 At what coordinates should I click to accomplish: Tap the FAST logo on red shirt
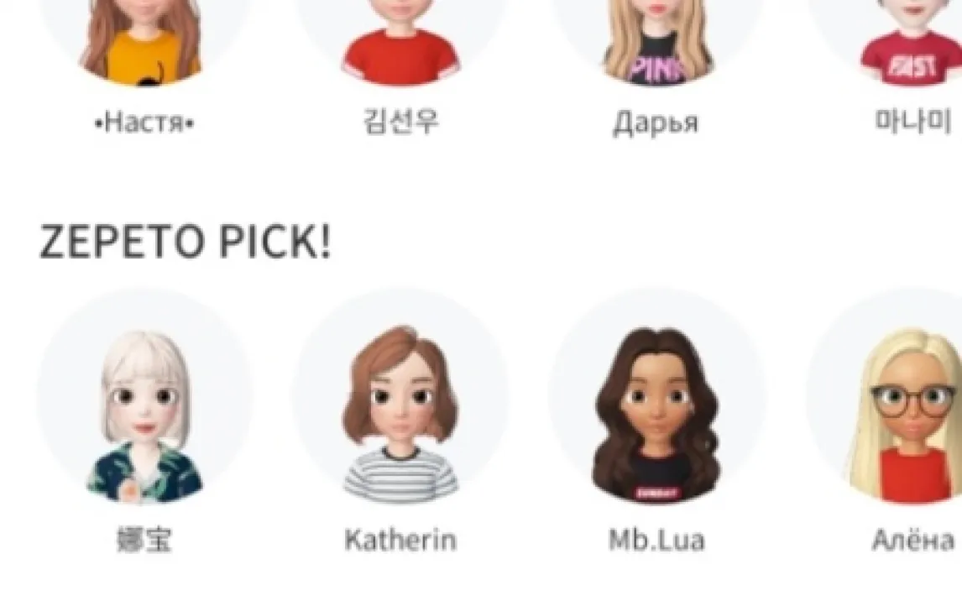[x=912, y=66]
